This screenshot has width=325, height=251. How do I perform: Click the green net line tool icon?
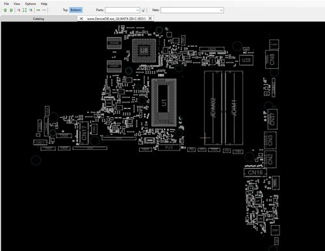tap(38, 10)
